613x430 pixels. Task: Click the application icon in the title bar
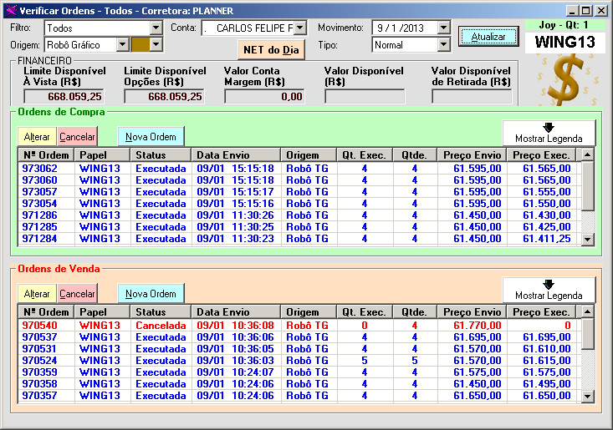(11, 11)
